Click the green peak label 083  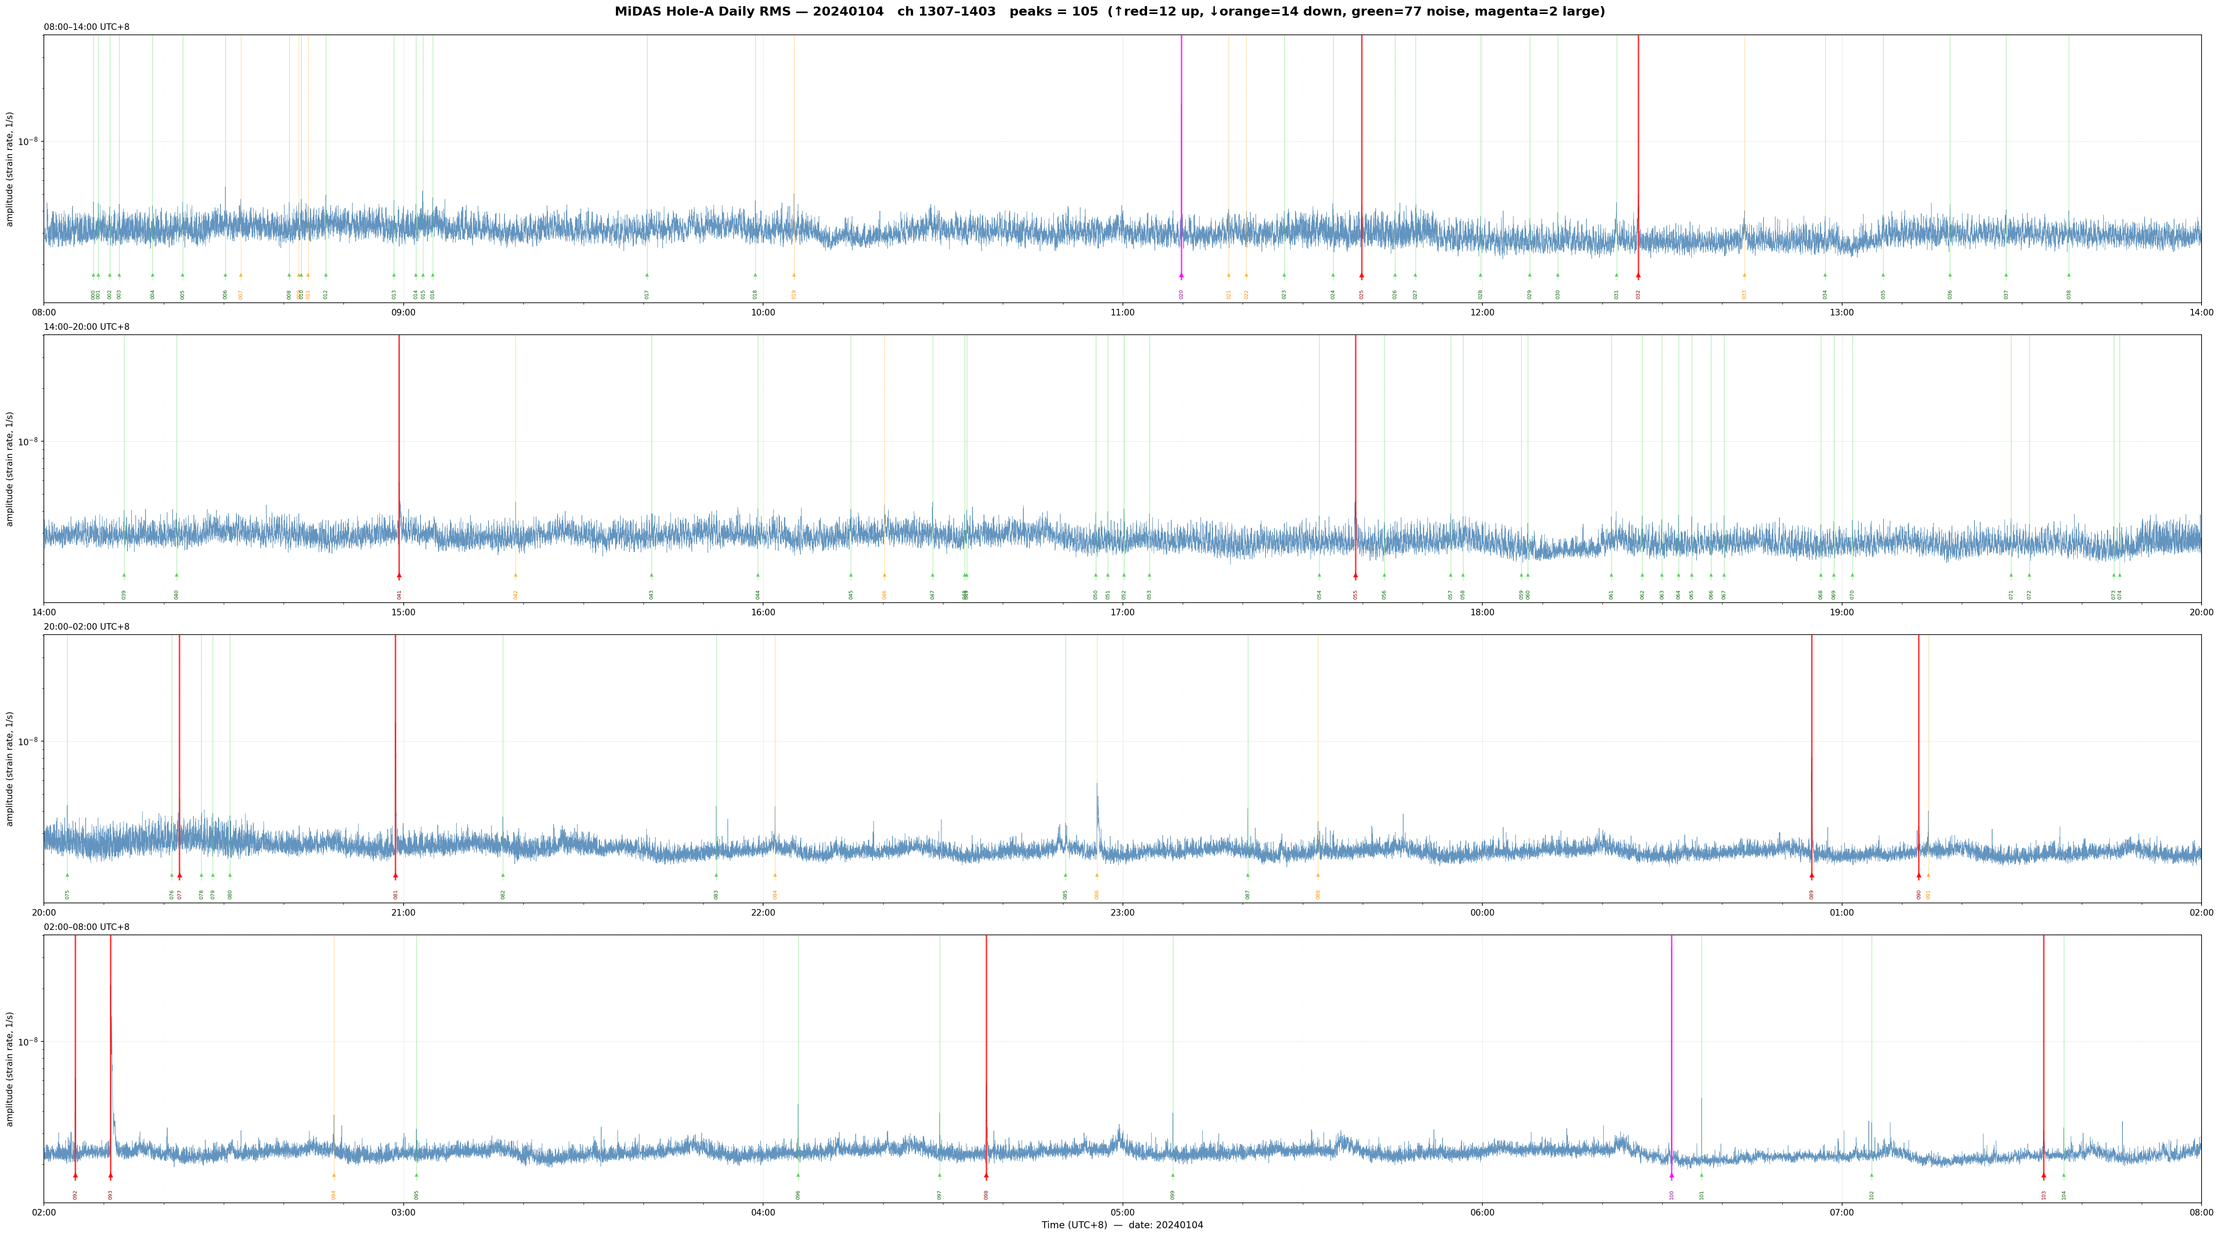point(715,894)
